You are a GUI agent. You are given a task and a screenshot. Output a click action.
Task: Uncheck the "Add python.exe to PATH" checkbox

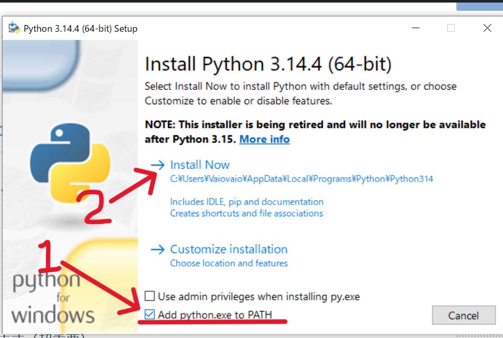(x=150, y=314)
